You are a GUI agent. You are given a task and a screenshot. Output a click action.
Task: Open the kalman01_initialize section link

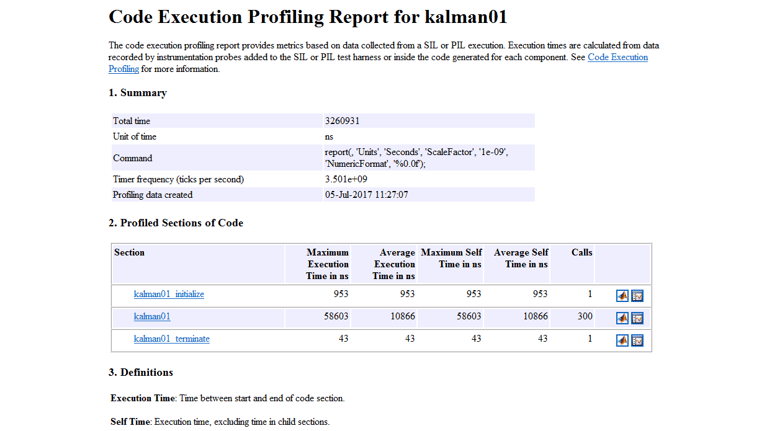[x=169, y=294]
